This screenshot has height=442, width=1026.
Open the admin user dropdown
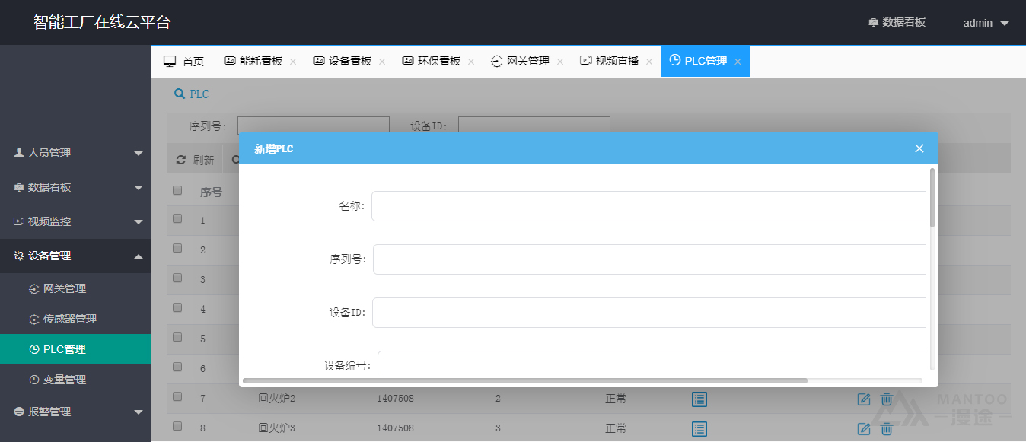pyautogui.click(x=985, y=23)
